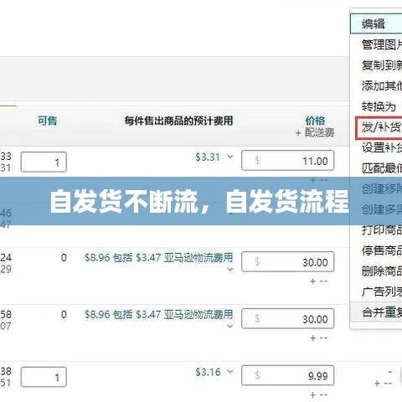This screenshot has width=402, height=402.
Task: Expand the $3.16 fee estimate chevron
Action: (x=230, y=372)
